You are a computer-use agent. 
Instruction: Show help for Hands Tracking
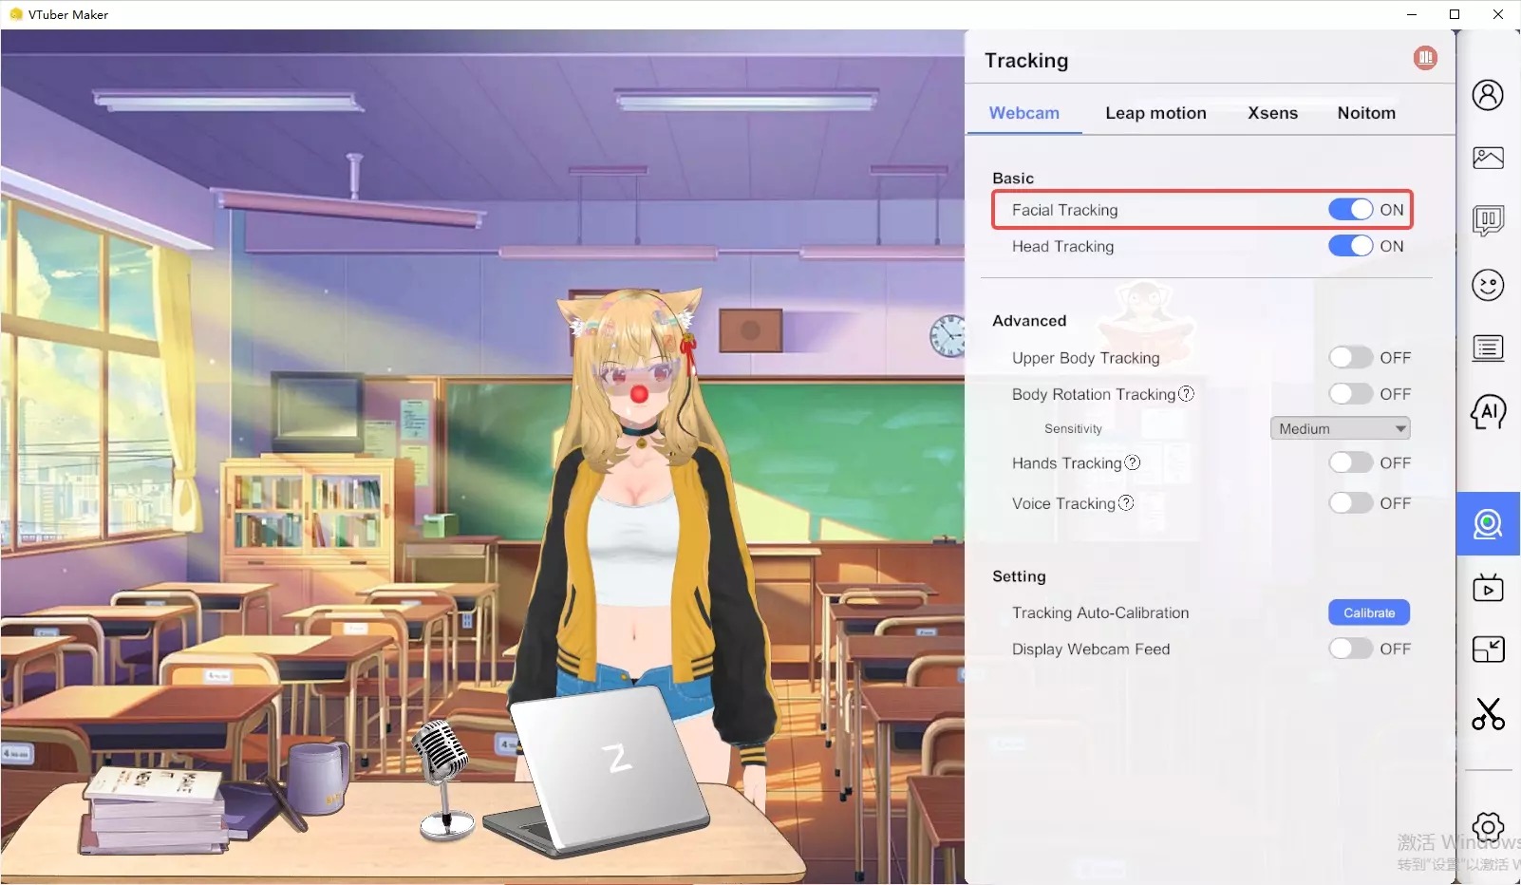tap(1132, 462)
